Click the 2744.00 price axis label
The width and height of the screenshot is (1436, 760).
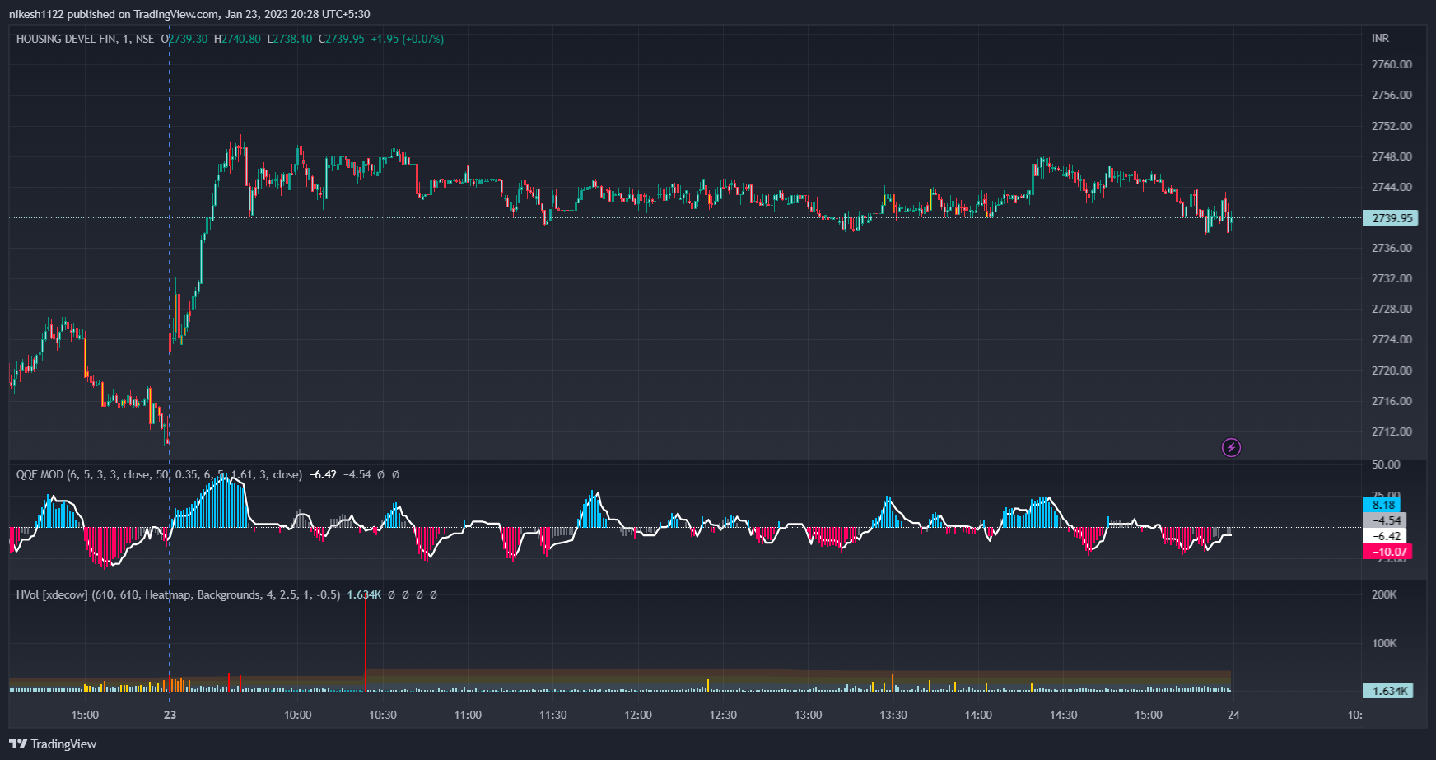1392,187
